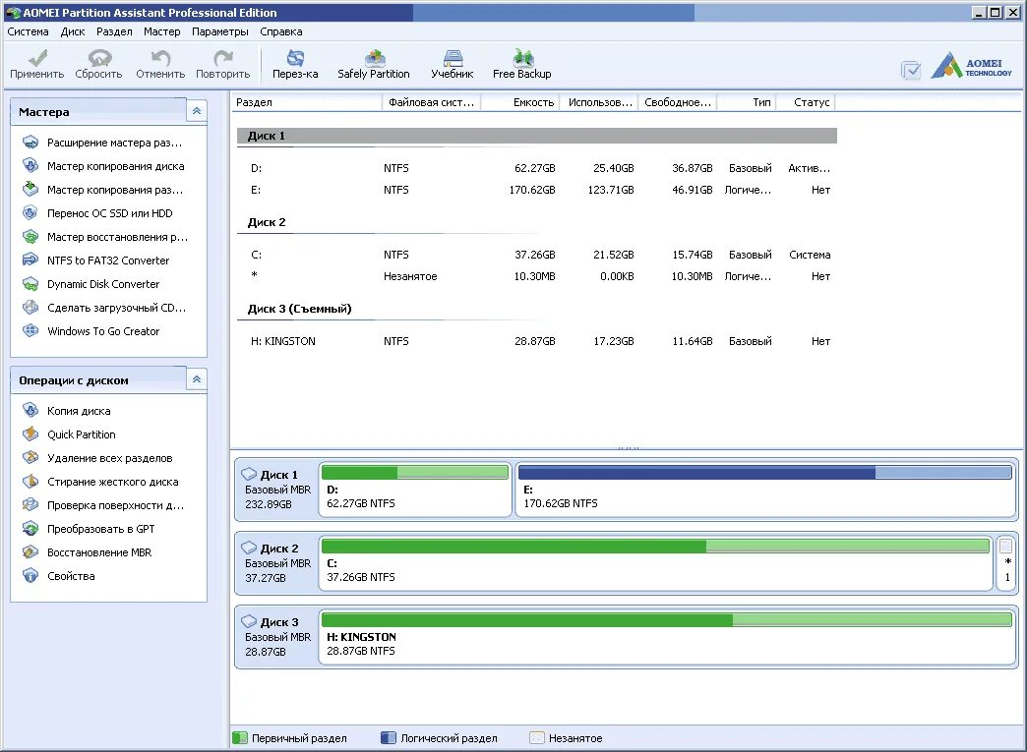Select partition E: row in list

coord(536,190)
